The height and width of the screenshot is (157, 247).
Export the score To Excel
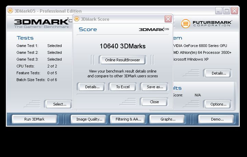123,87
